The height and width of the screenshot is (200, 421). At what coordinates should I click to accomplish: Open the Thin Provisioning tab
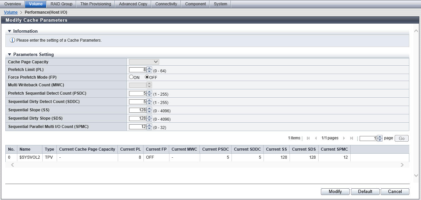[x=95, y=4]
